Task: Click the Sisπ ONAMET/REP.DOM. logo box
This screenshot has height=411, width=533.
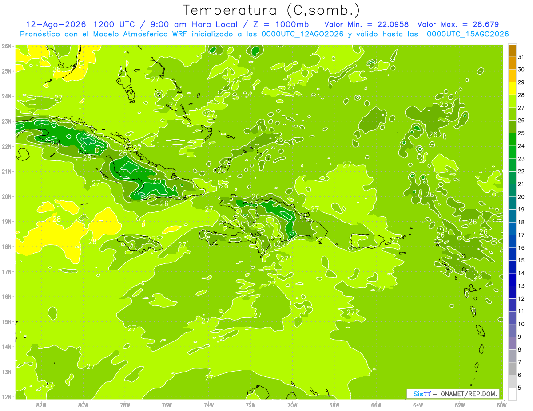Action: tap(453, 394)
